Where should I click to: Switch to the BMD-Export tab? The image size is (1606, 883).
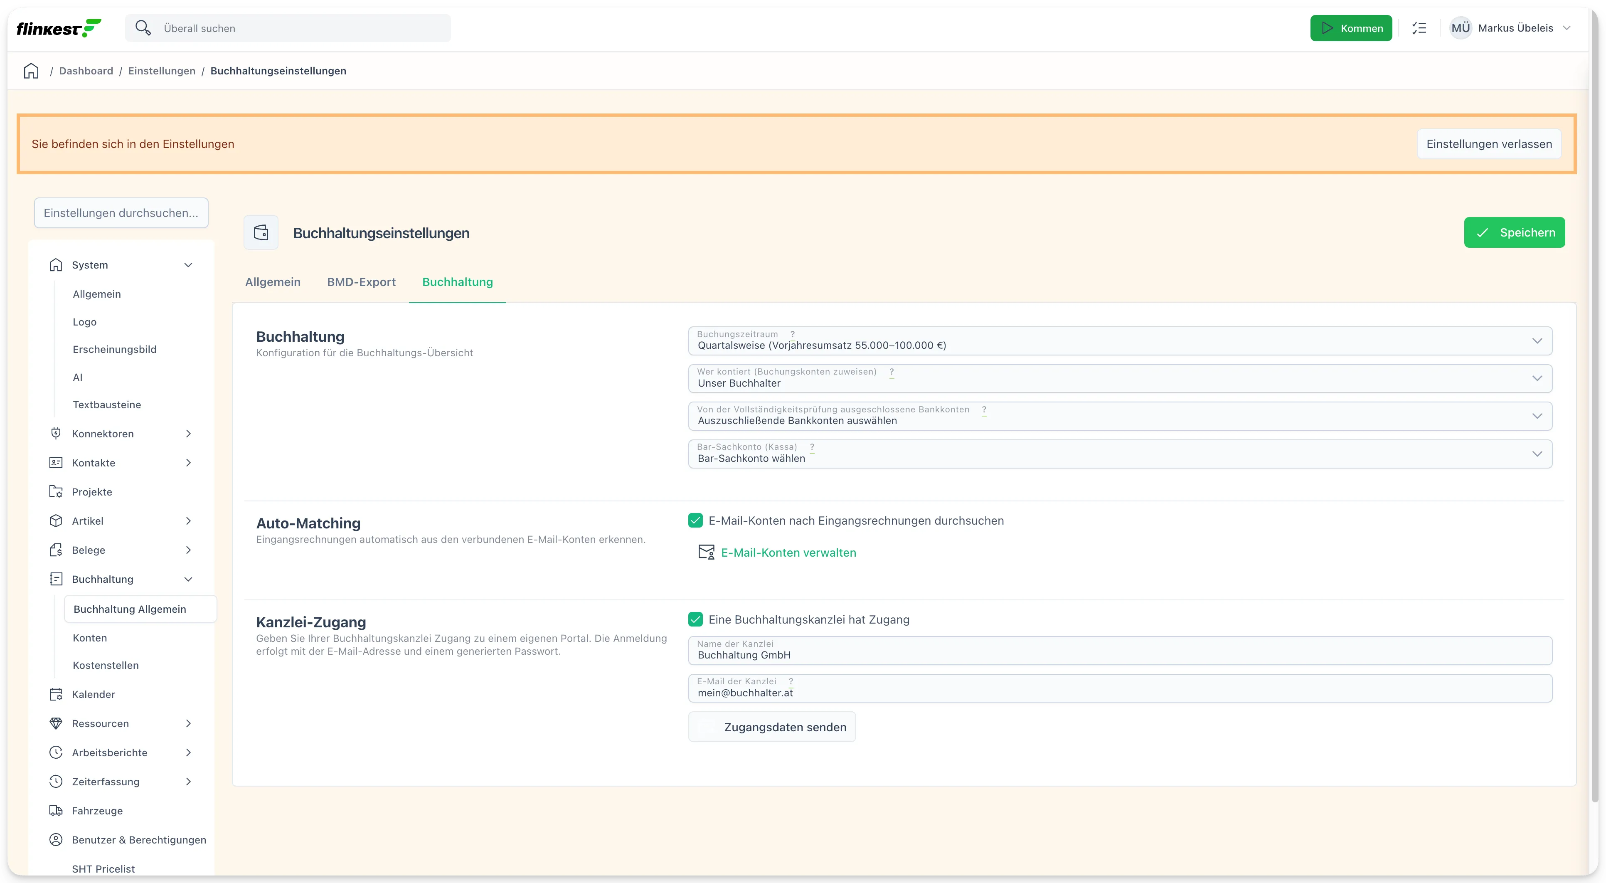click(361, 282)
